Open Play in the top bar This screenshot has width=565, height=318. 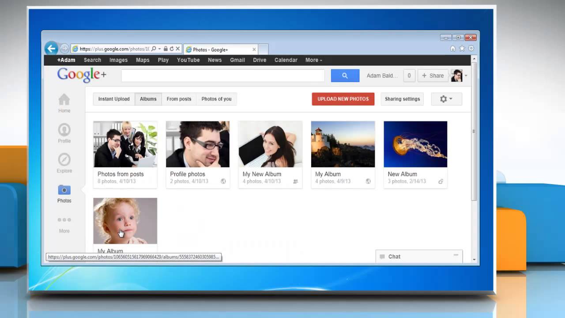(x=163, y=60)
